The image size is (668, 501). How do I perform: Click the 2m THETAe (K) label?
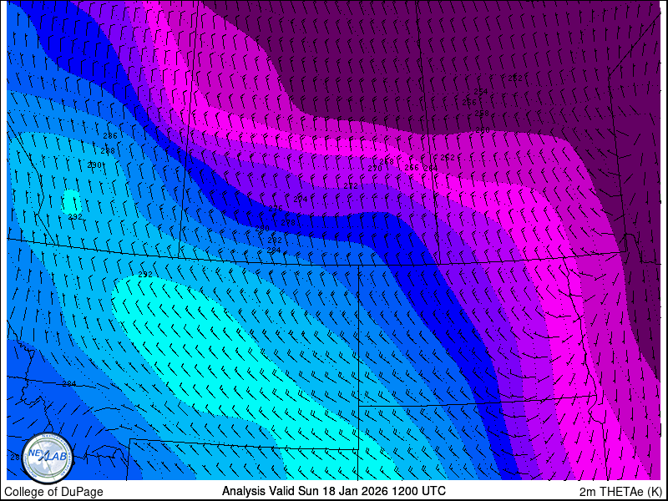pyautogui.click(x=620, y=491)
